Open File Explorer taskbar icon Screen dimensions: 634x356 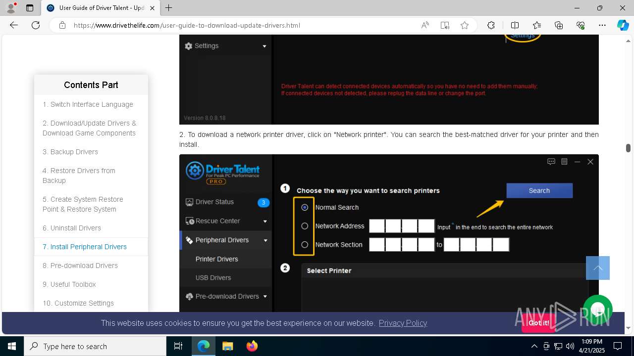pos(227,346)
